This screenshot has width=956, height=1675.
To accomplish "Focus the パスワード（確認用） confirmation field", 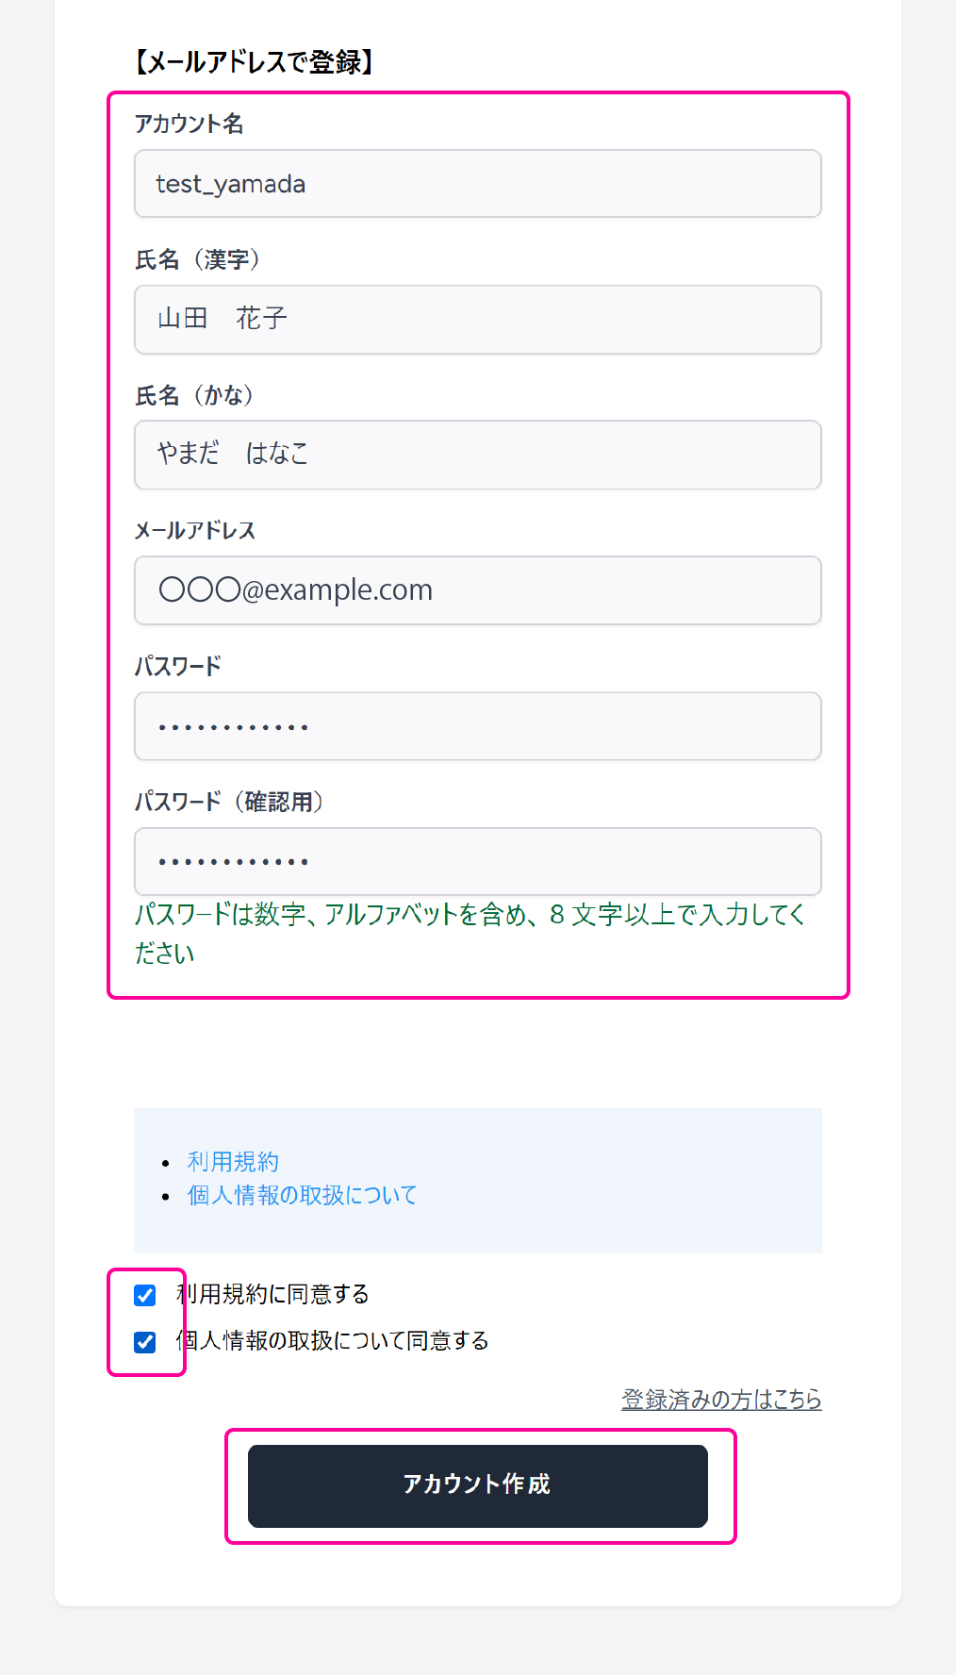I will coord(477,861).
